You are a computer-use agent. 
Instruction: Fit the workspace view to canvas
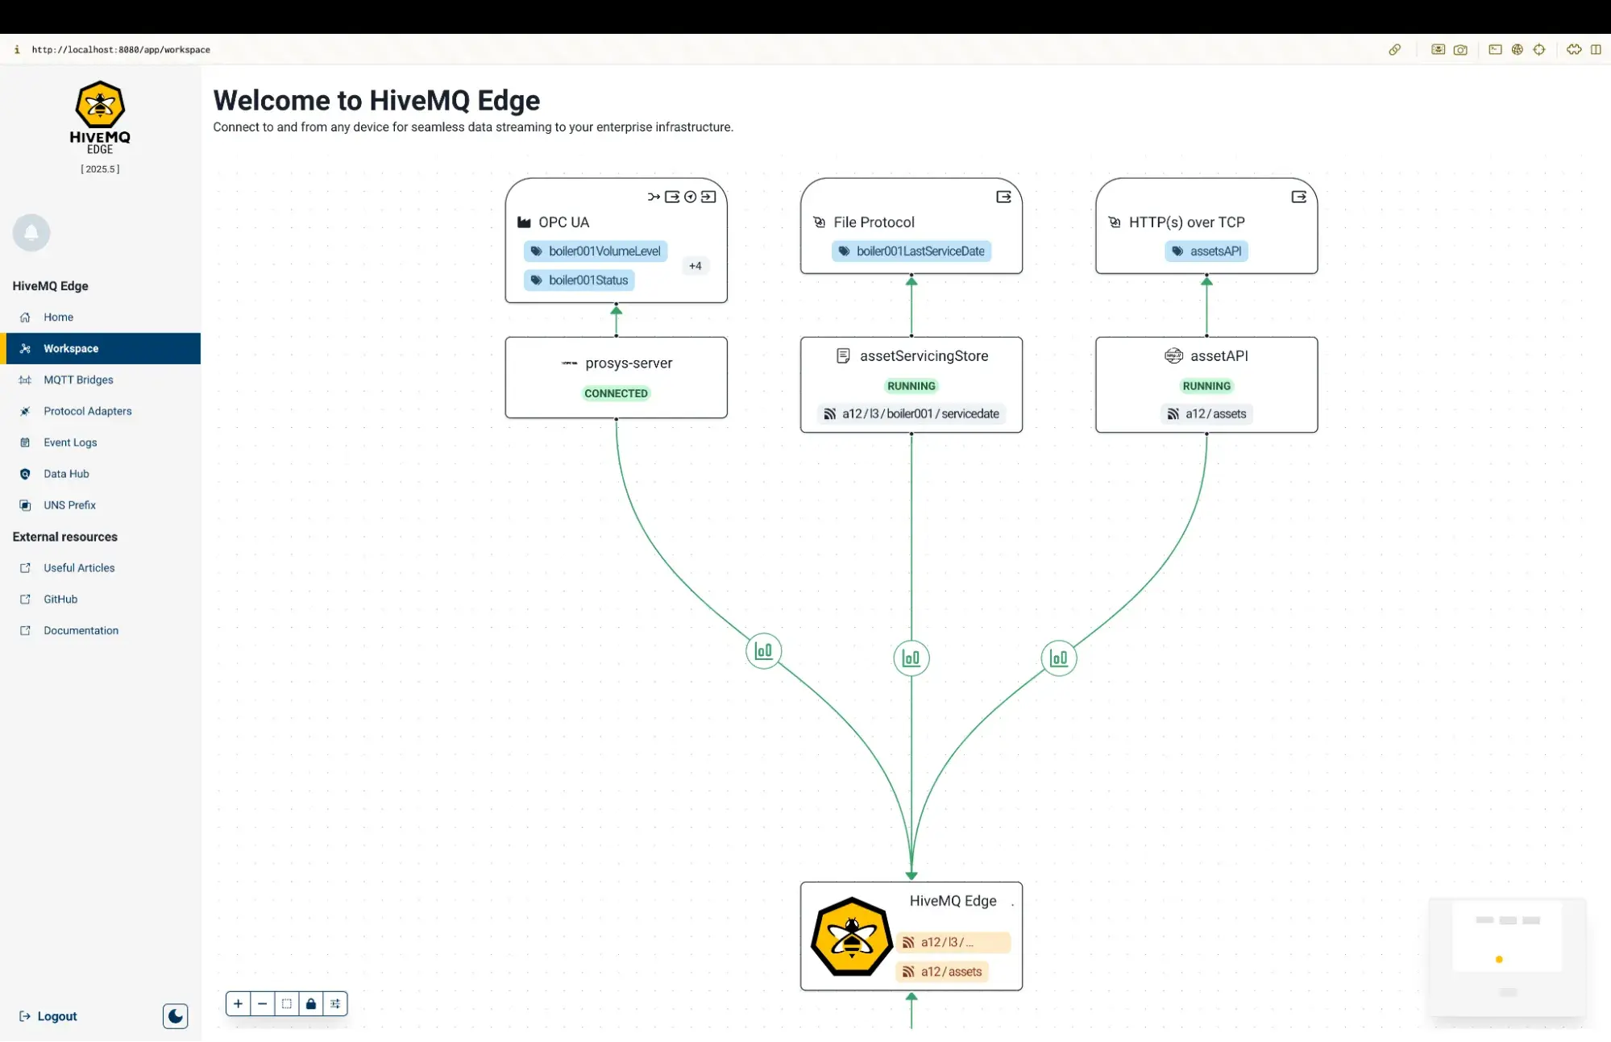point(287,1004)
